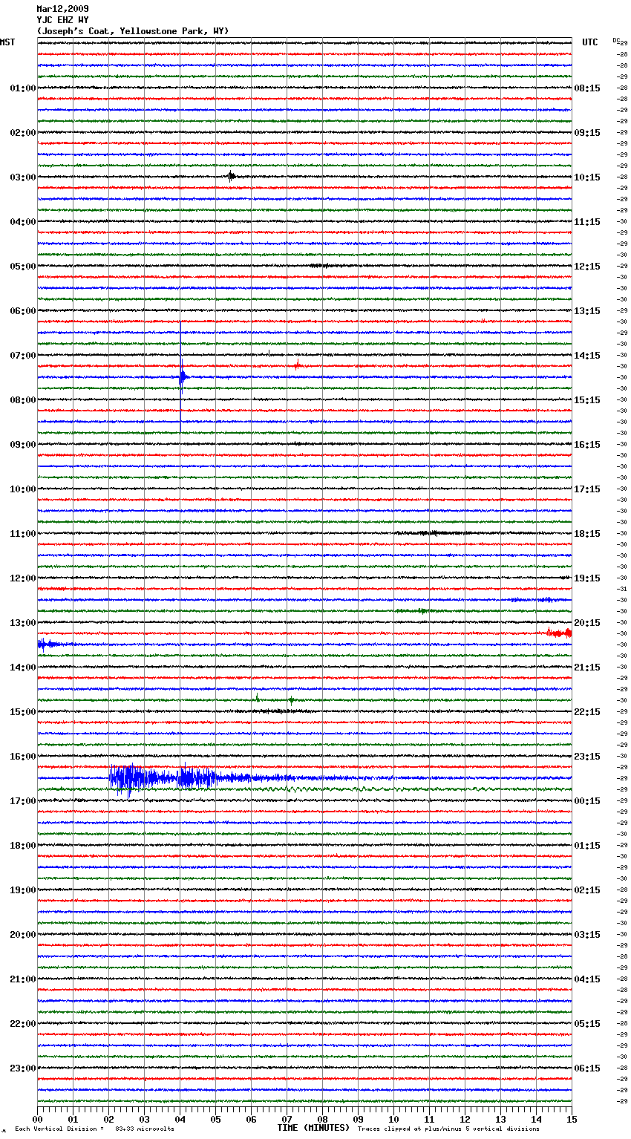Select the MST time label "04:00"
This screenshot has height=1139, width=631.
[23, 222]
